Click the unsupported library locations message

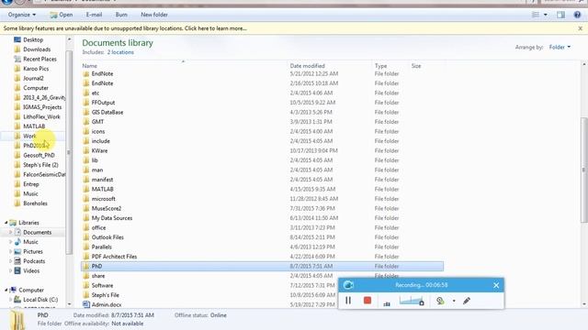tap(125, 28)
